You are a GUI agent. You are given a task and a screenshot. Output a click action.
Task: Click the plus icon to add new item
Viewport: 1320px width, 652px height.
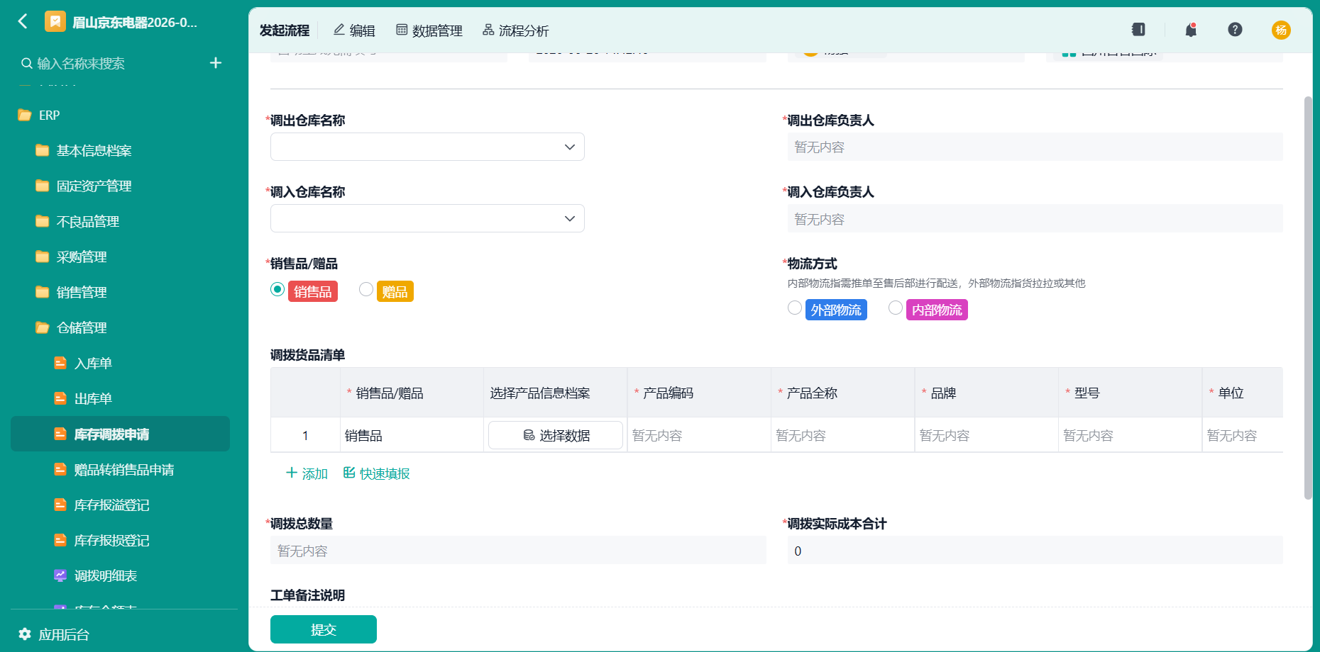click(x=216, y=63)
